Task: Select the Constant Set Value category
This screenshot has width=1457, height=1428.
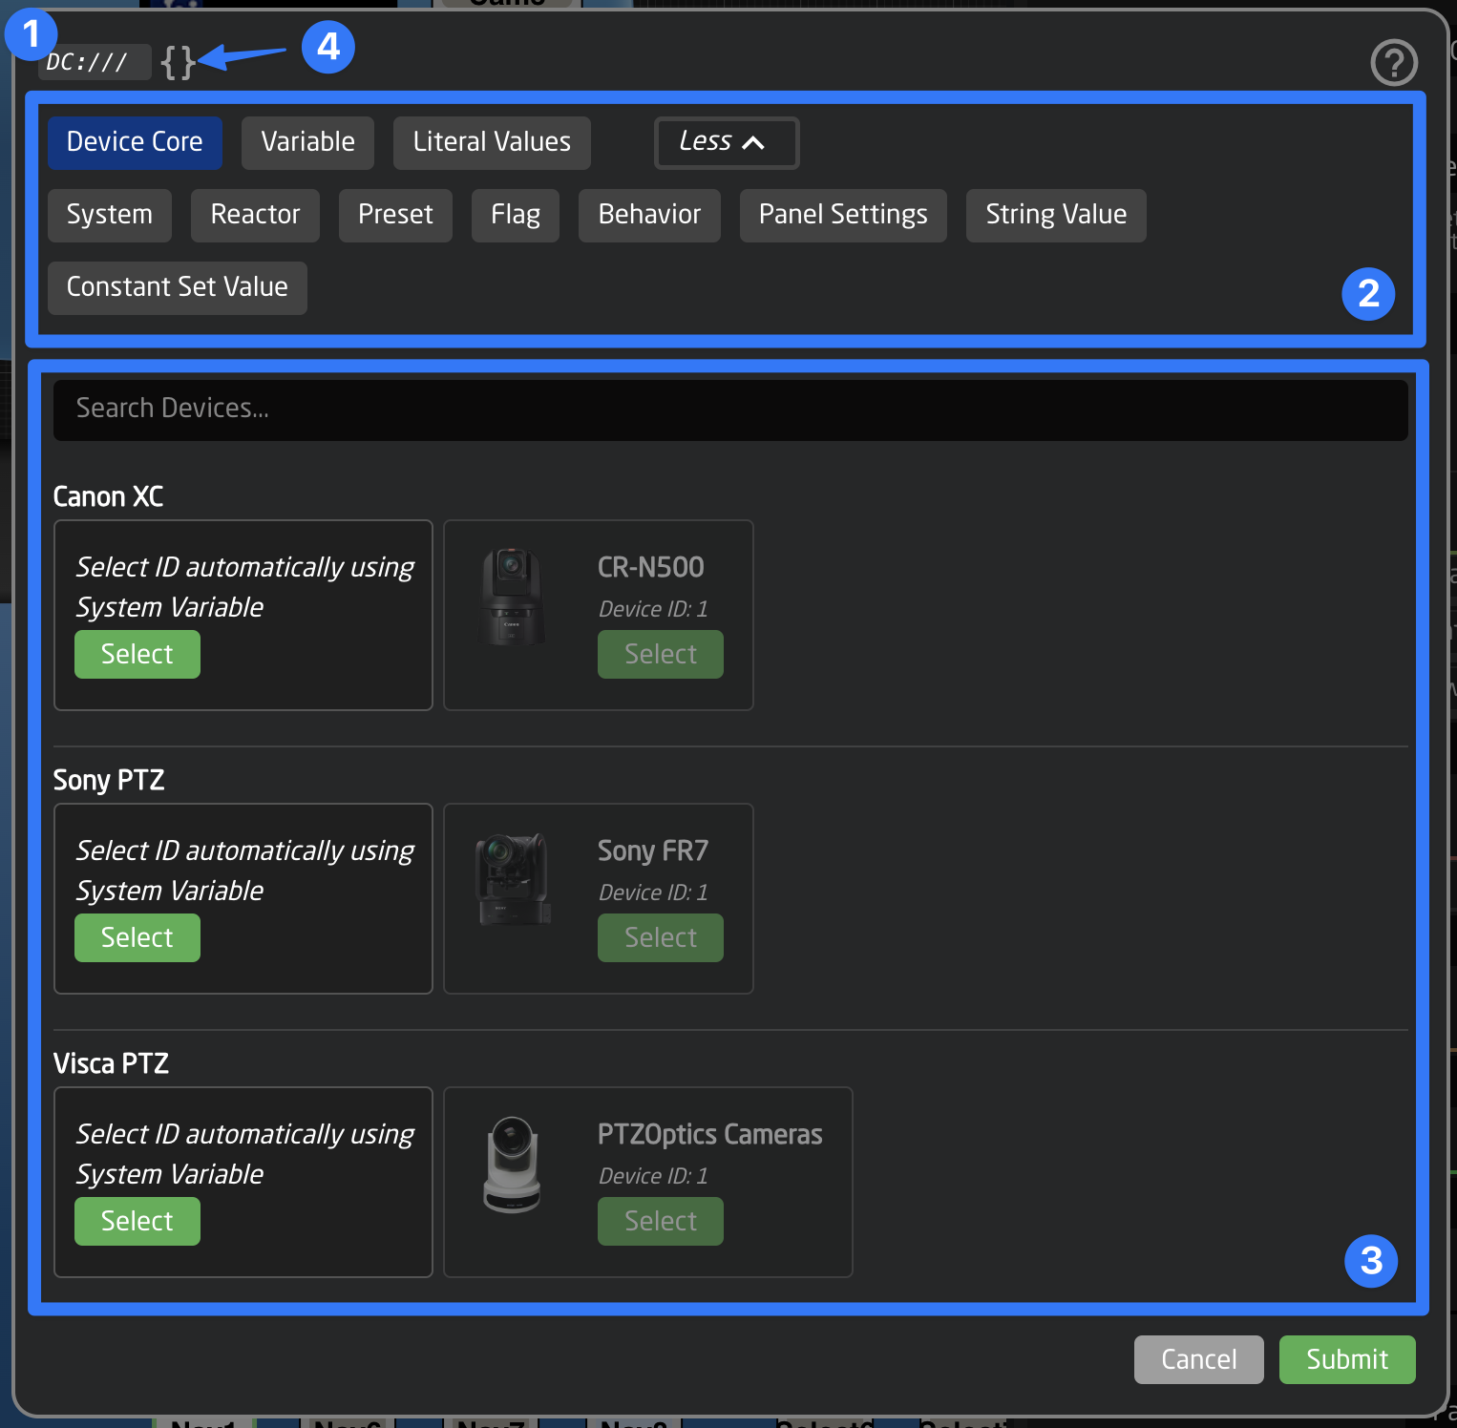Action: point(178,287)
